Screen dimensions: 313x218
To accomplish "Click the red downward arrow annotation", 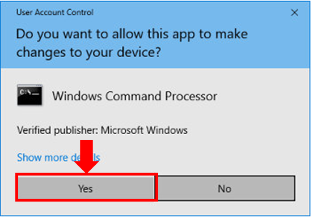I will click(x=86, y=156).
